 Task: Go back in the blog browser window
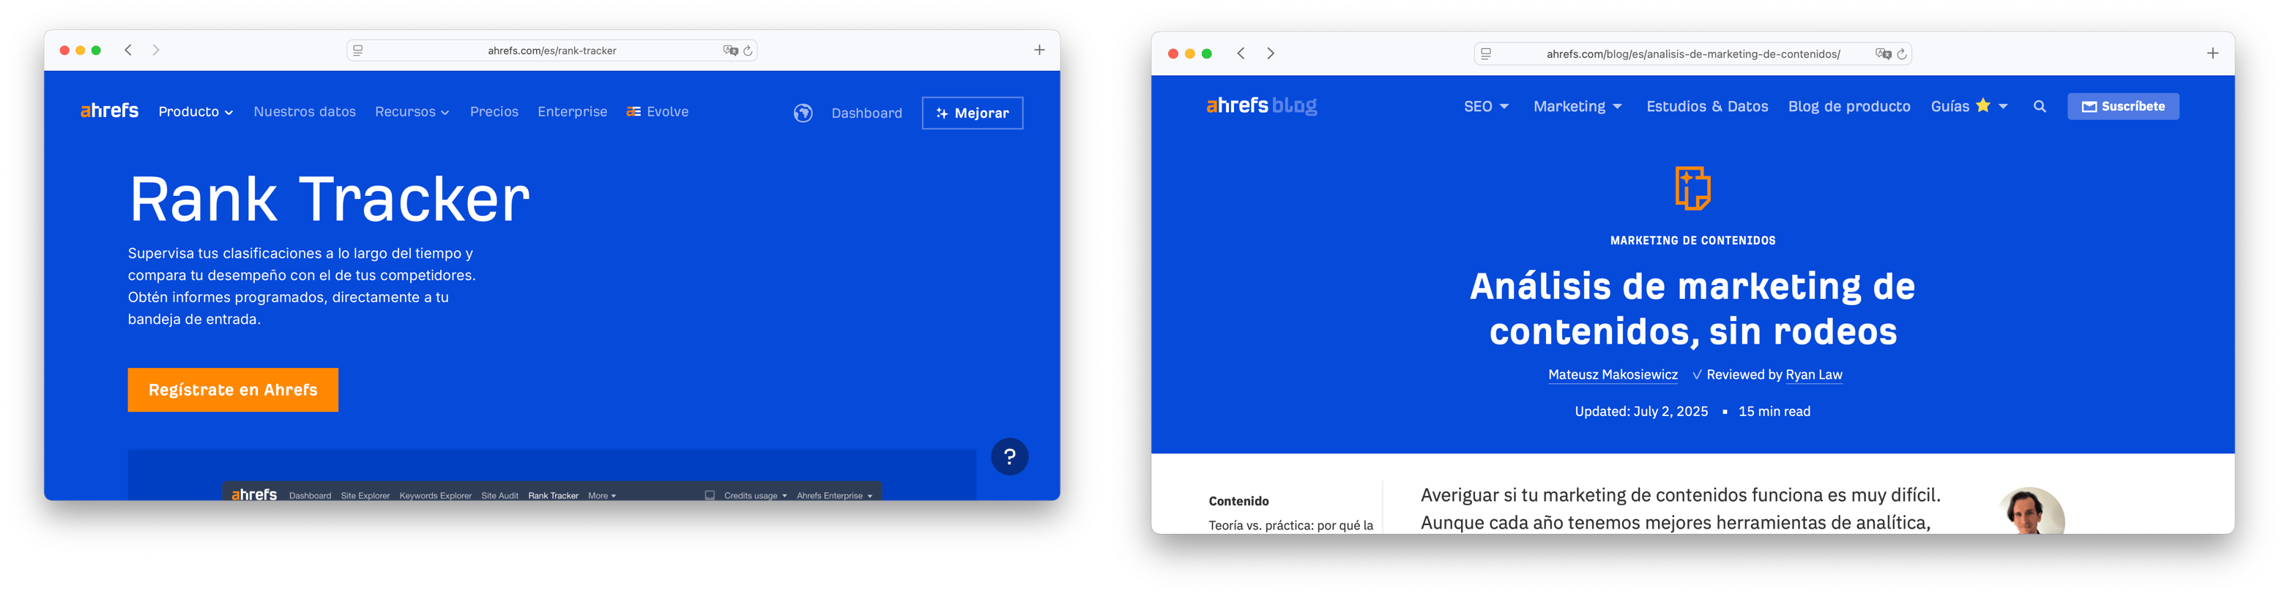click(x=1240, y=54)
